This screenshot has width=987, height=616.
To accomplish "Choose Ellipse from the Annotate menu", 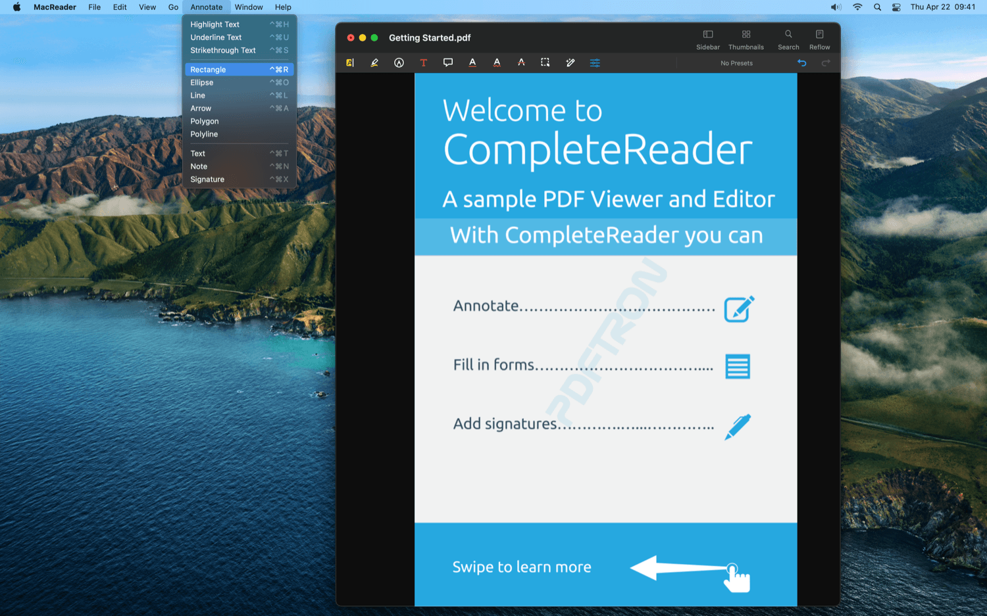I will [202, 83].
